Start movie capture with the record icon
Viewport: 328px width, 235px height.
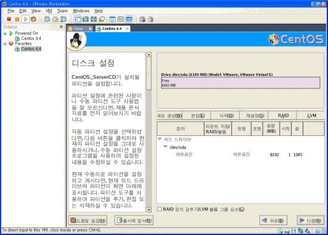click(143, 19)
